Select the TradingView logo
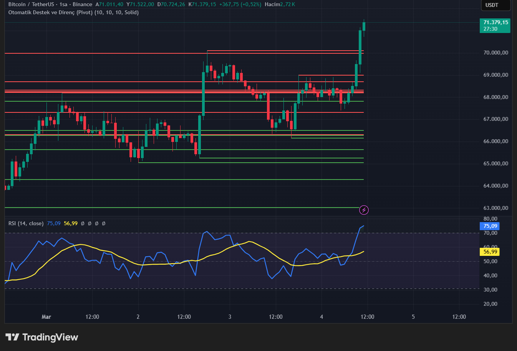Viewport: 517px width, 351px height. [41, 337]
